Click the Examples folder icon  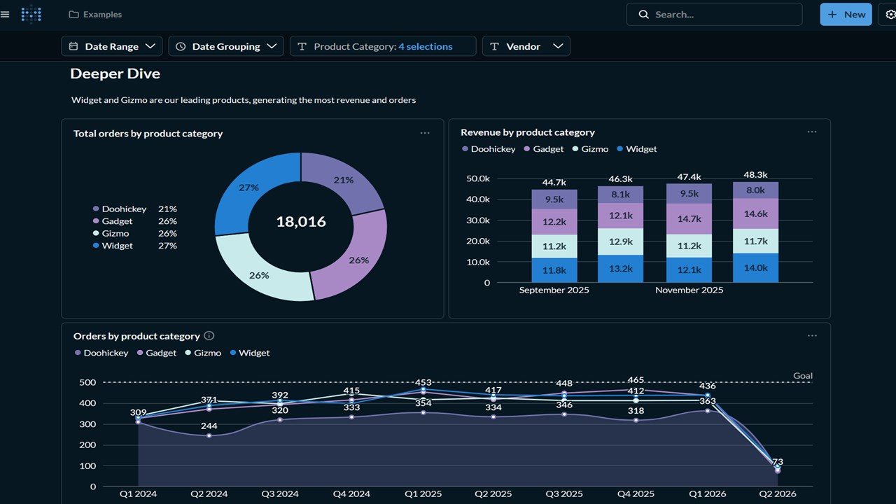click(73, 15)
